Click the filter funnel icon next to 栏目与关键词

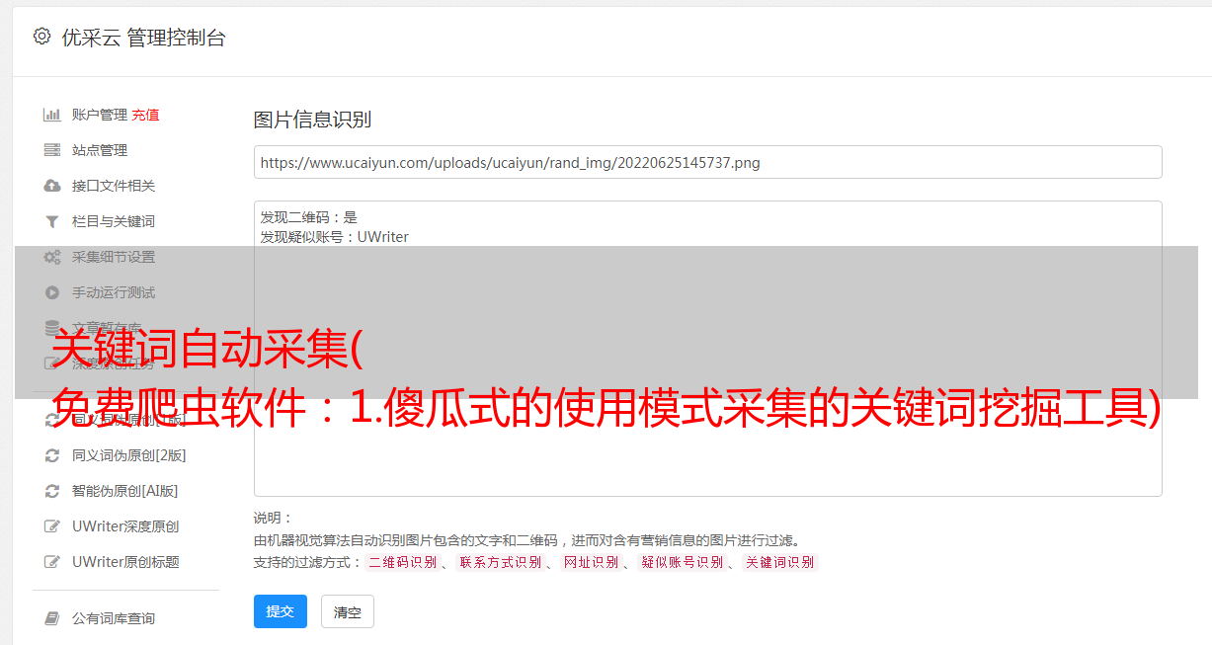click(52, 221)
